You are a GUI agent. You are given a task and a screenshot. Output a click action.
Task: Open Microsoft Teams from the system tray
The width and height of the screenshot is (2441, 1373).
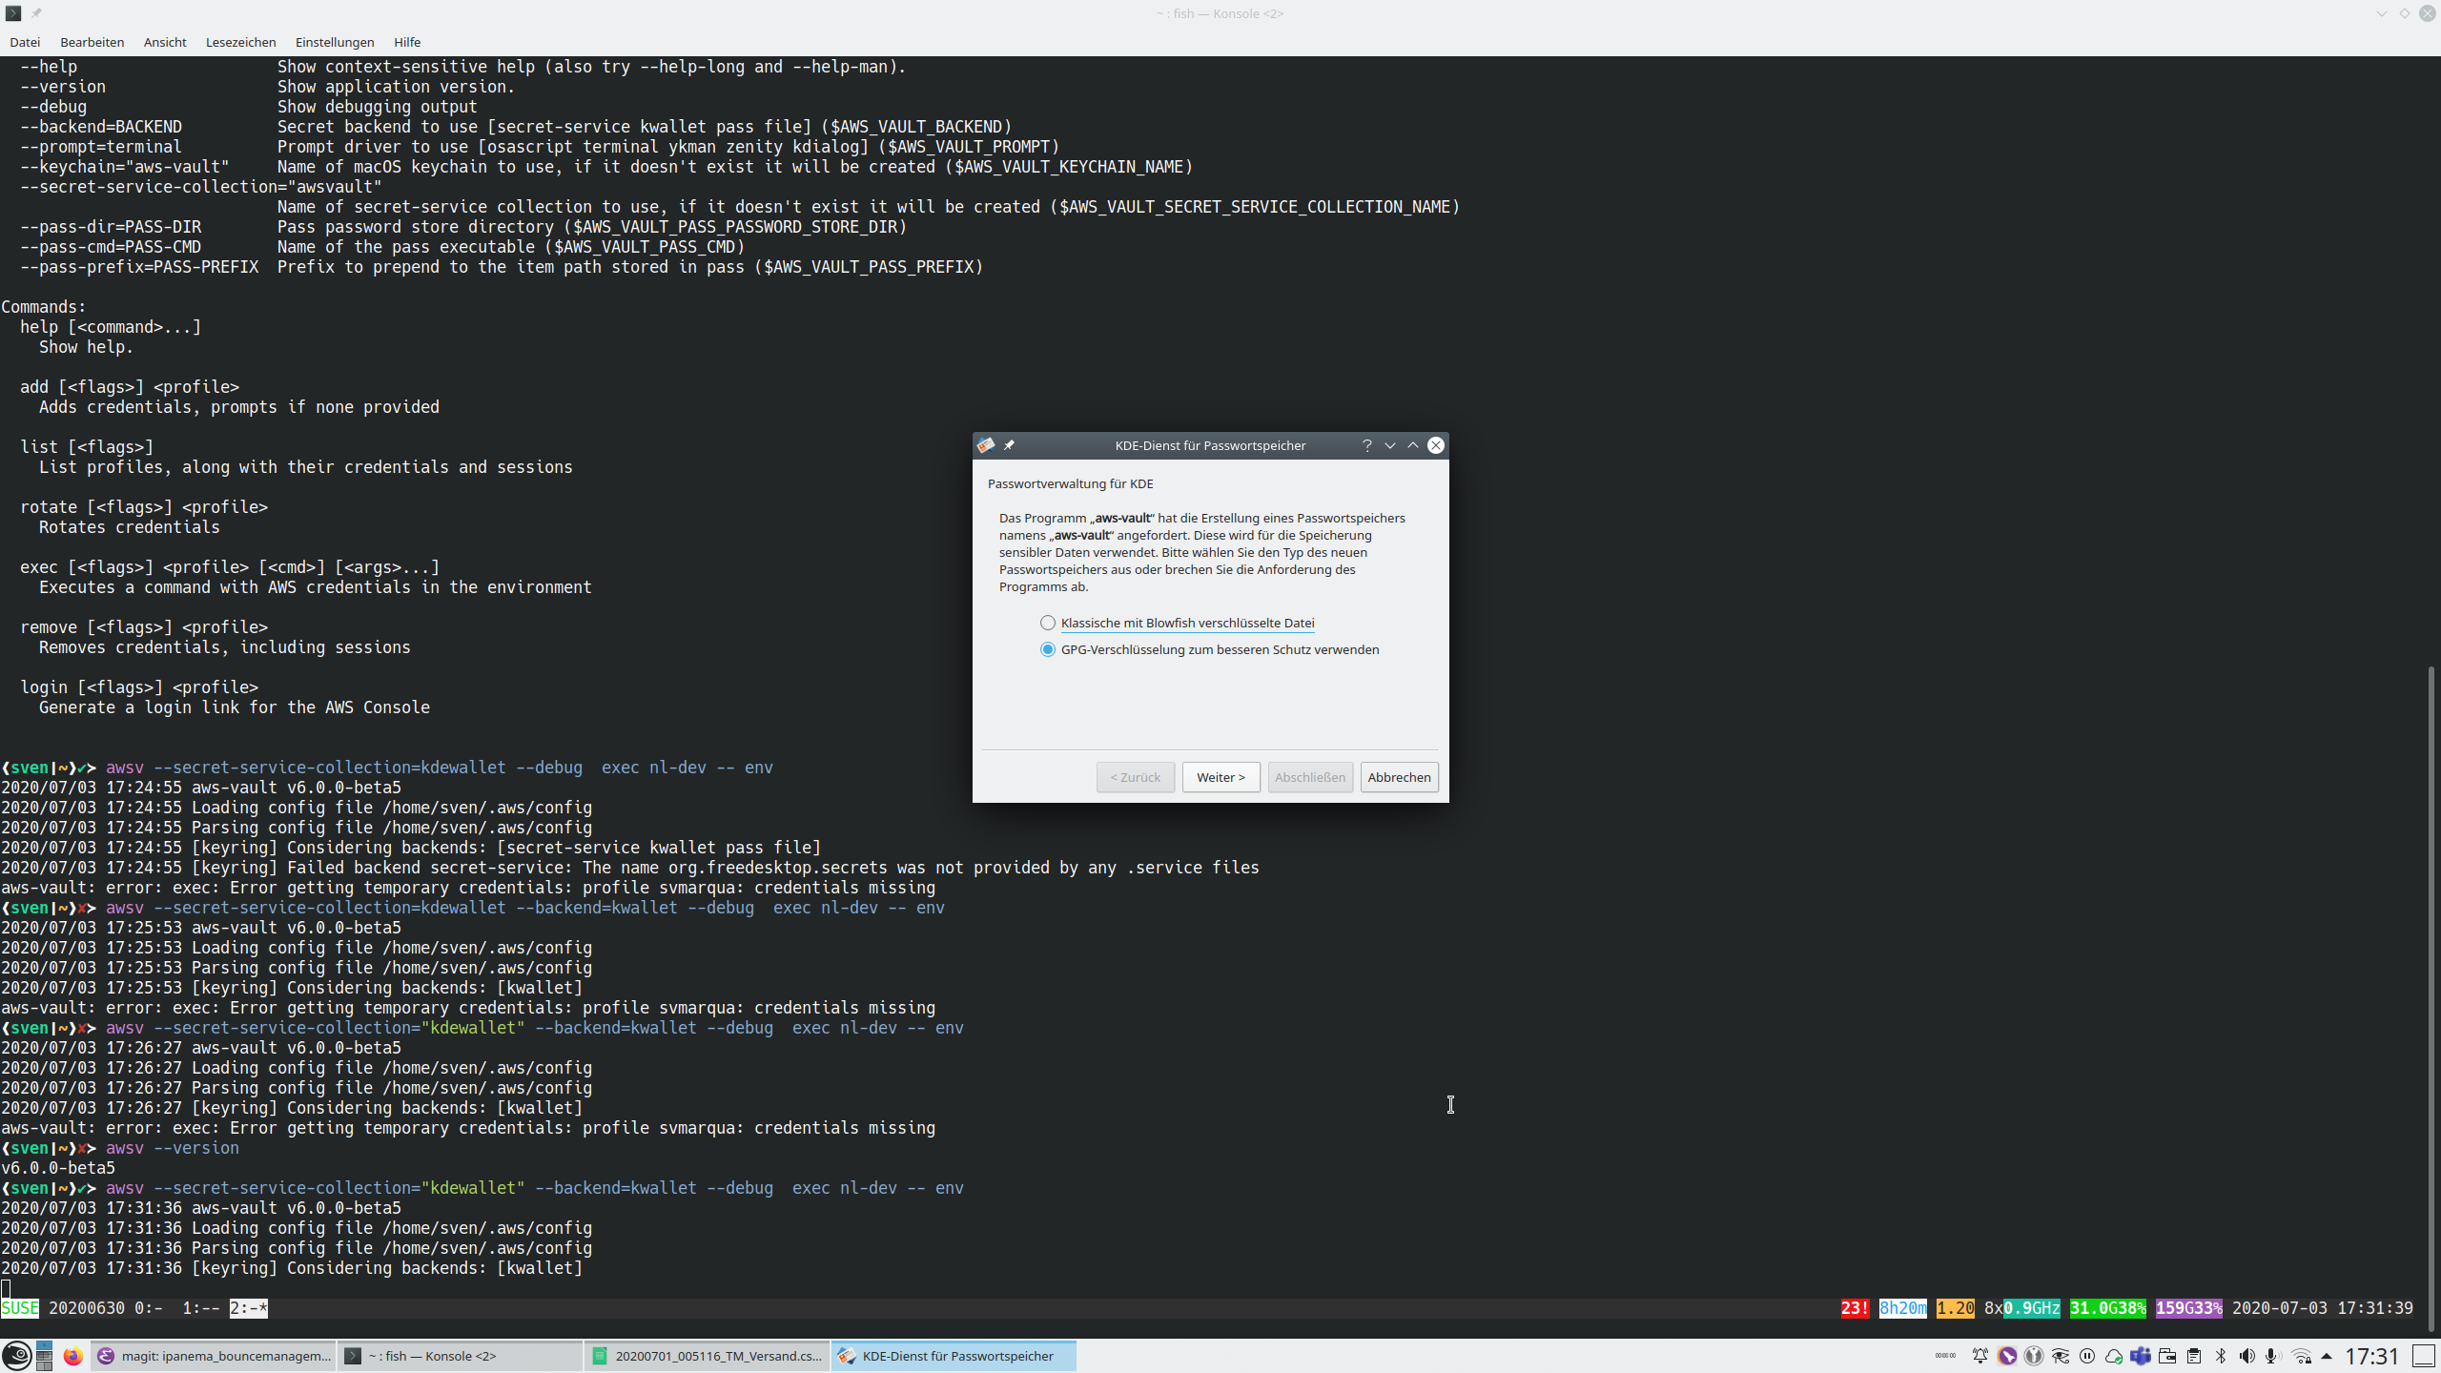2141,1356
